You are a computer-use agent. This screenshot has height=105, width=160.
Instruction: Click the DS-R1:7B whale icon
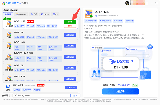pyautogui.click(x=9, y=34)
